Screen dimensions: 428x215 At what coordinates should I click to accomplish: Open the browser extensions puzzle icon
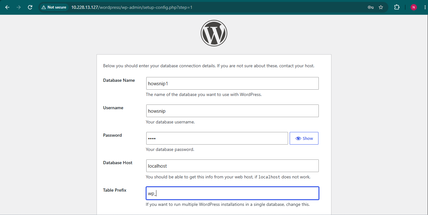(x=397, y=7)
